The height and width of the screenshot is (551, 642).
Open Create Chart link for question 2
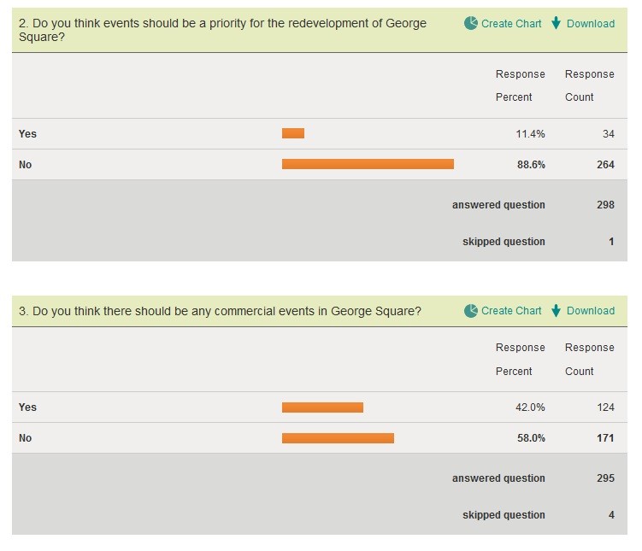511,24
